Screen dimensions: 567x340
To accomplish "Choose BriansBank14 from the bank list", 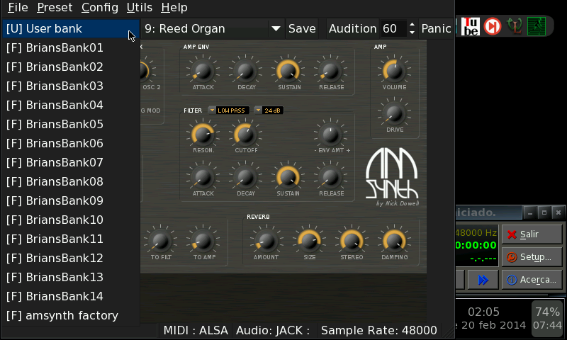I will [x=71, y=297].
